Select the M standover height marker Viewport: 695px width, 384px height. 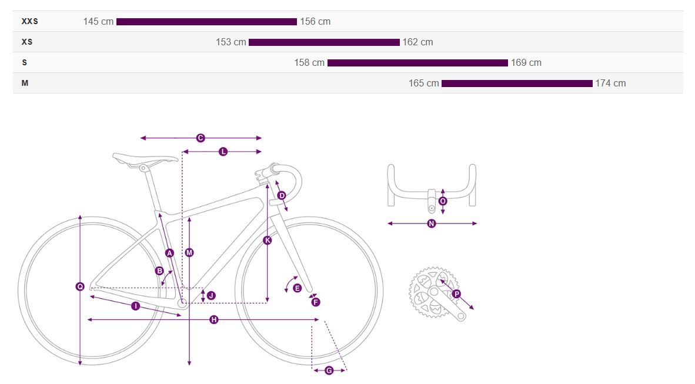point(189,253)
